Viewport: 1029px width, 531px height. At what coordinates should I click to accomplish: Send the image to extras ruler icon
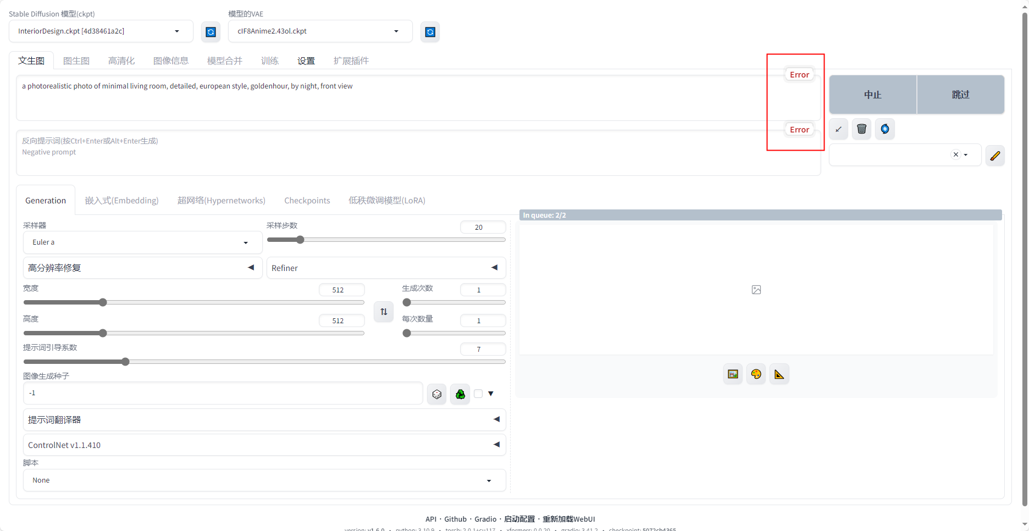click(779, 374)
